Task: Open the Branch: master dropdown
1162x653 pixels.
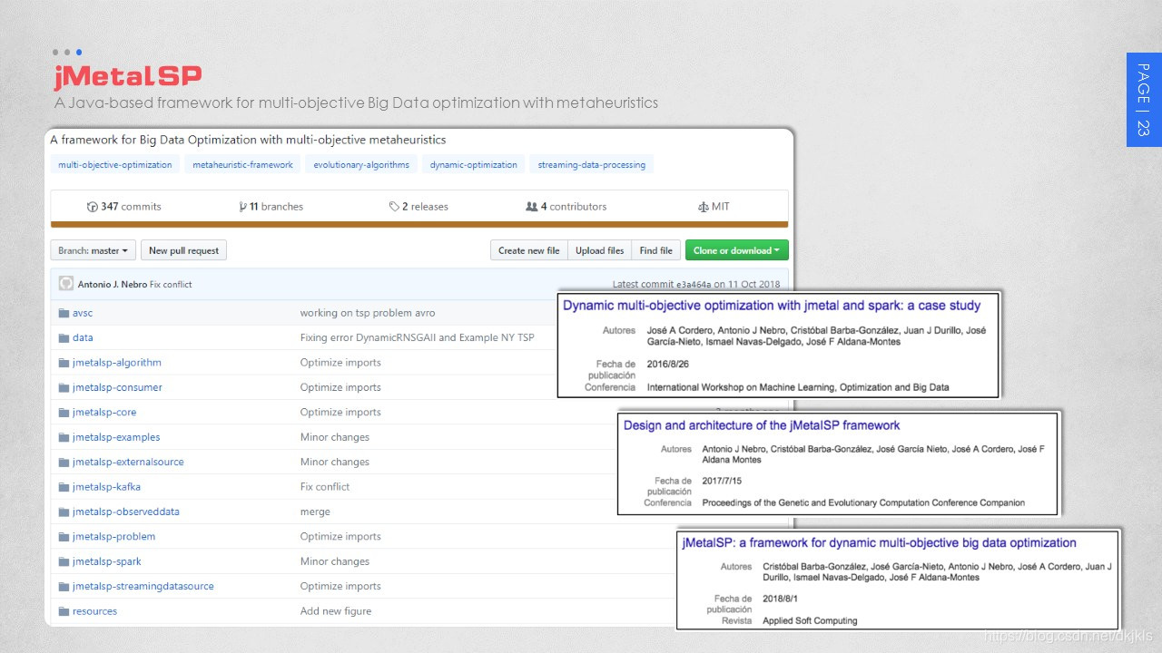Action: (x=94, y=250)
